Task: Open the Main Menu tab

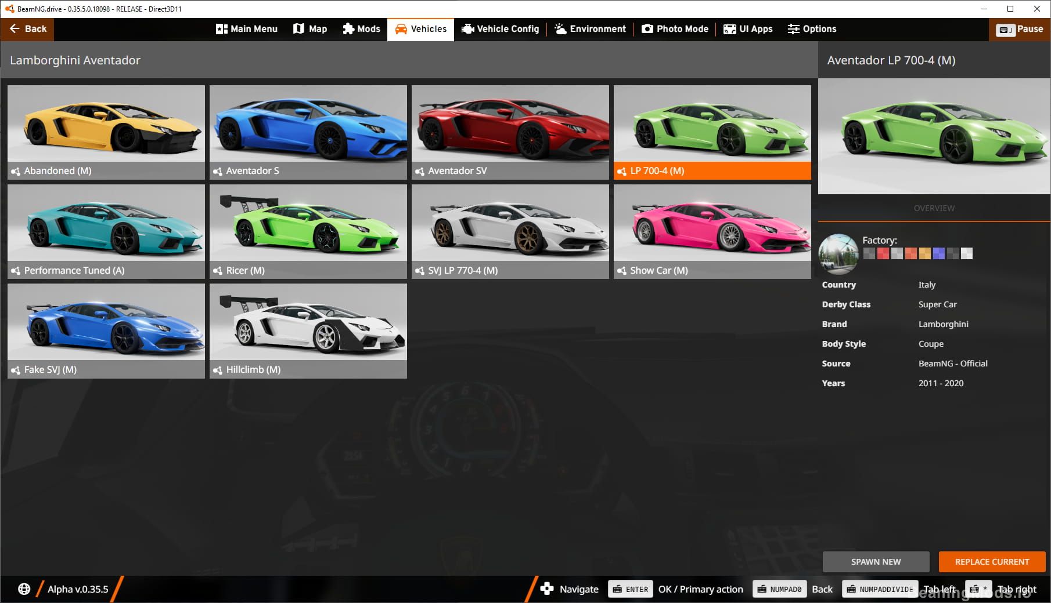Action: (247, 28)
